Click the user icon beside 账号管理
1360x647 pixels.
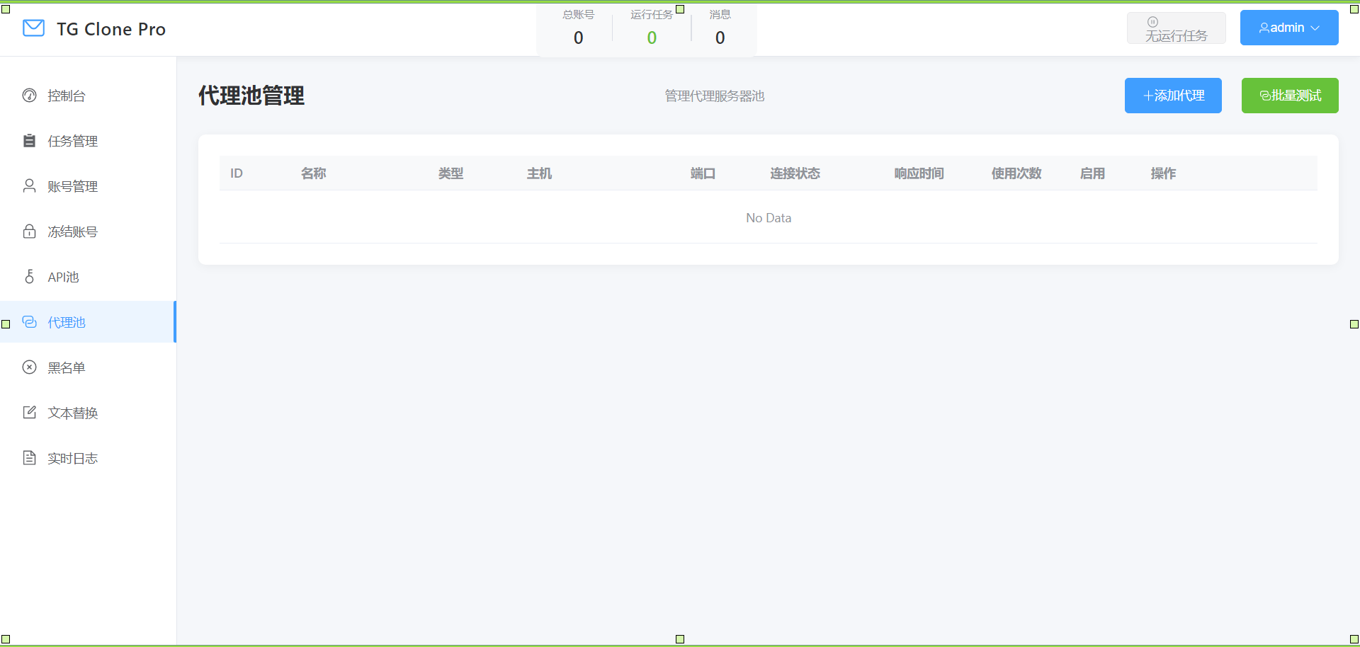click(29, 186)
